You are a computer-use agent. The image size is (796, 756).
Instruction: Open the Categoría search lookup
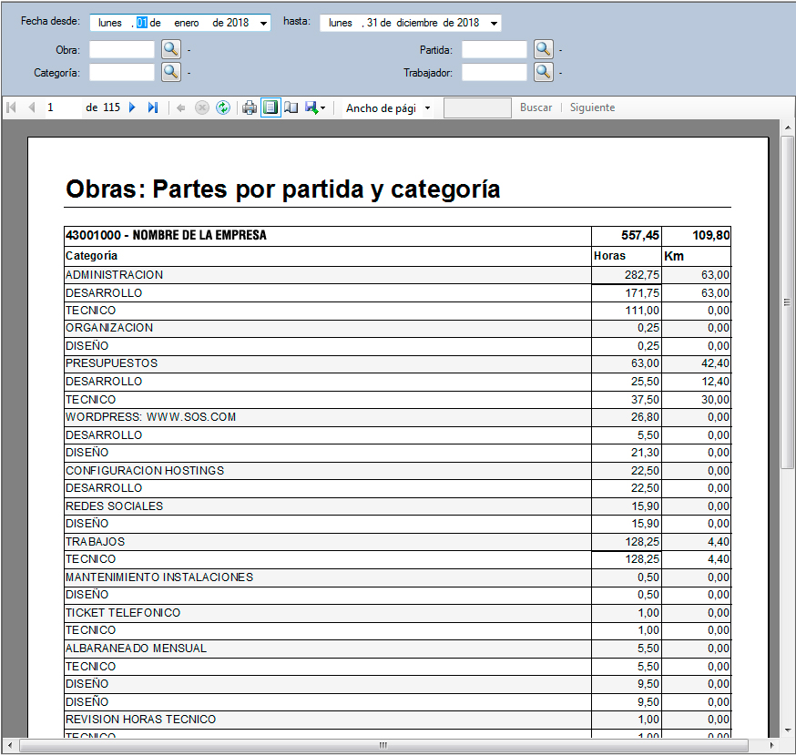(x=171, y=72)
